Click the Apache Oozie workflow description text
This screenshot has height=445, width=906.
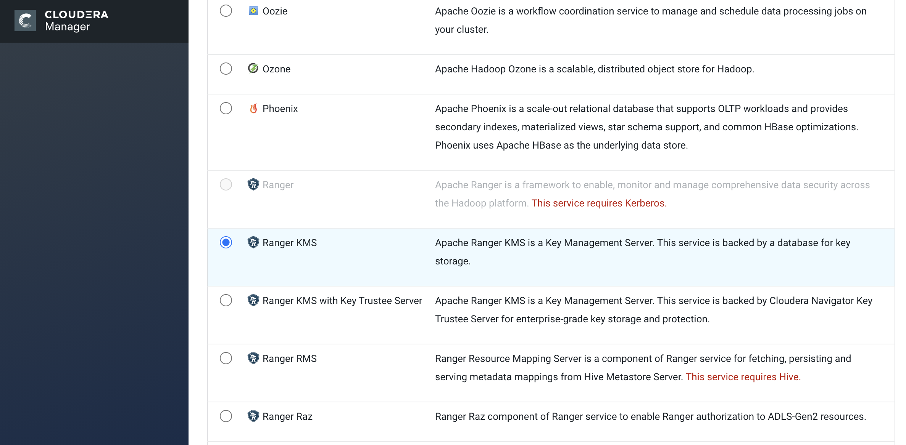(x=651, y=20)
